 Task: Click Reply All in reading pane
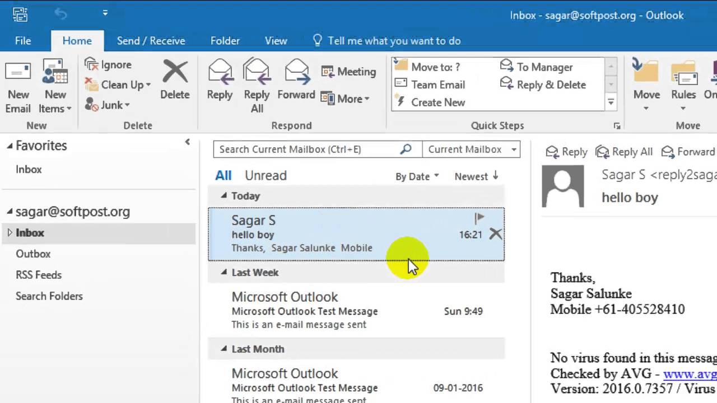624,152
